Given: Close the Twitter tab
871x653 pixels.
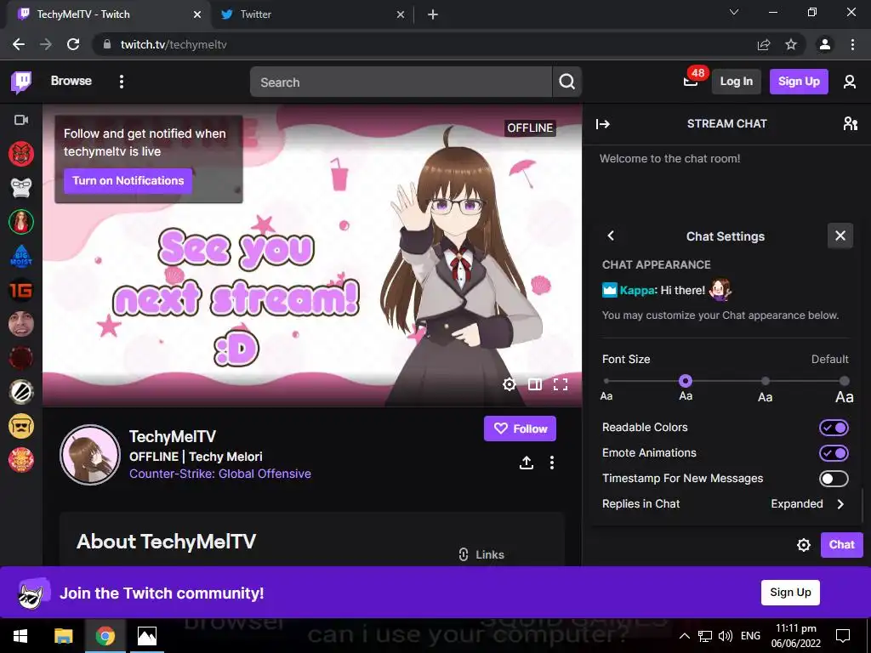Looking at the screenshot, I should click(x=400, y=14).
